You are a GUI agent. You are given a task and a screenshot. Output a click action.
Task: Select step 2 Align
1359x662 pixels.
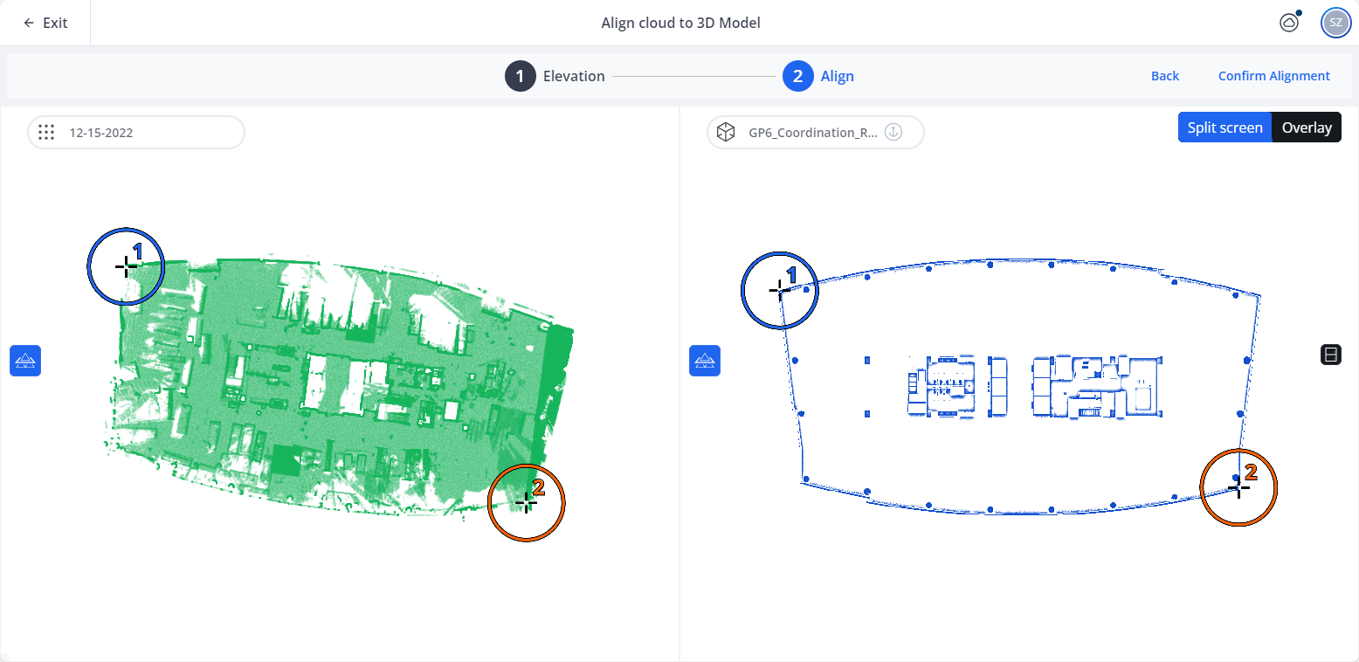tap(818, 76)
